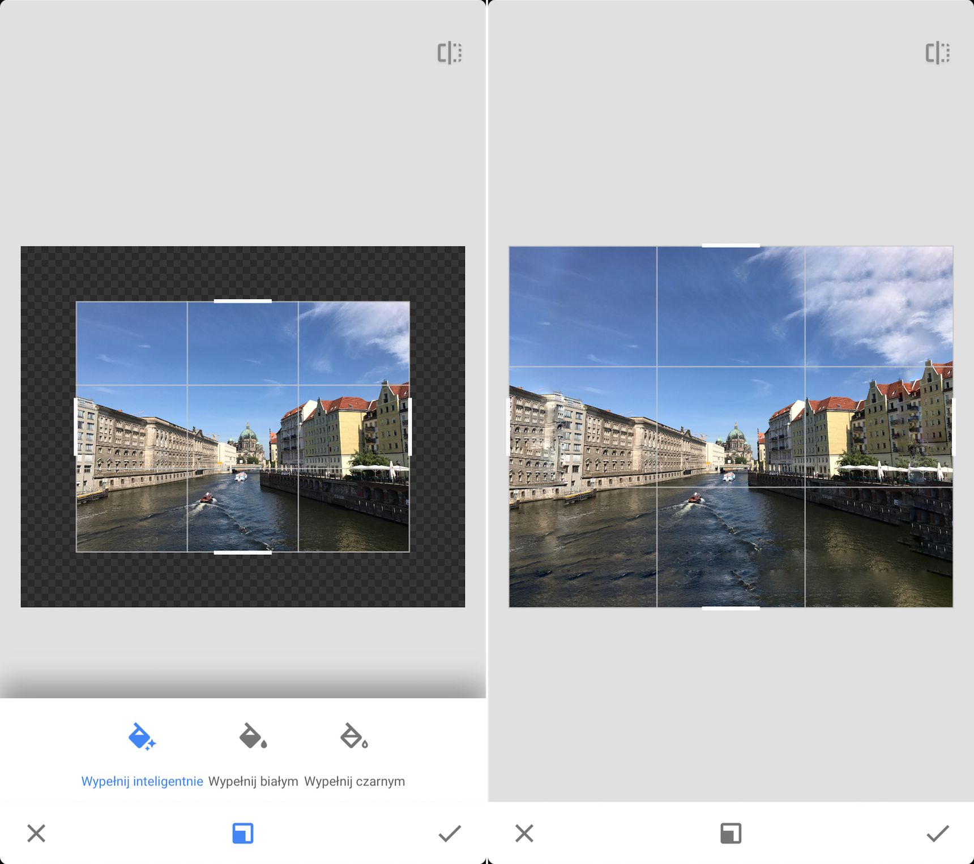Image resolution: width=974 pixels, height=864 pixels.
Task: Tap the smart fill bucket icon
Action: tap(142, 737)
